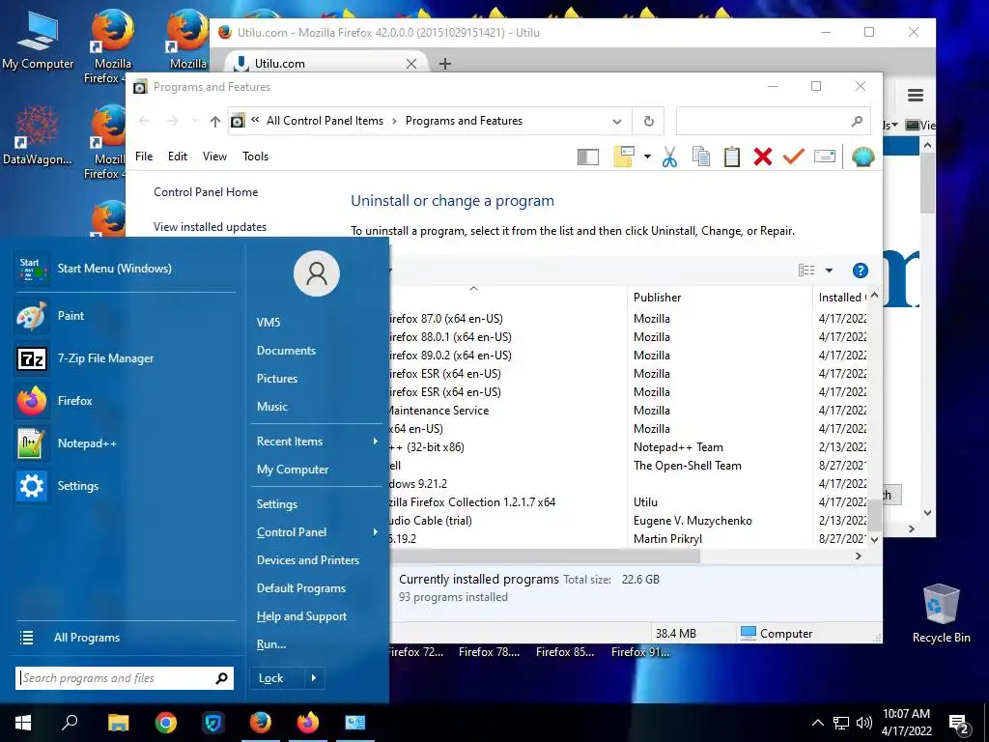Select the Eugene V. Muzychenko program row
The width and height of the screenshot is (989, 742).
[x=628, y=520]
